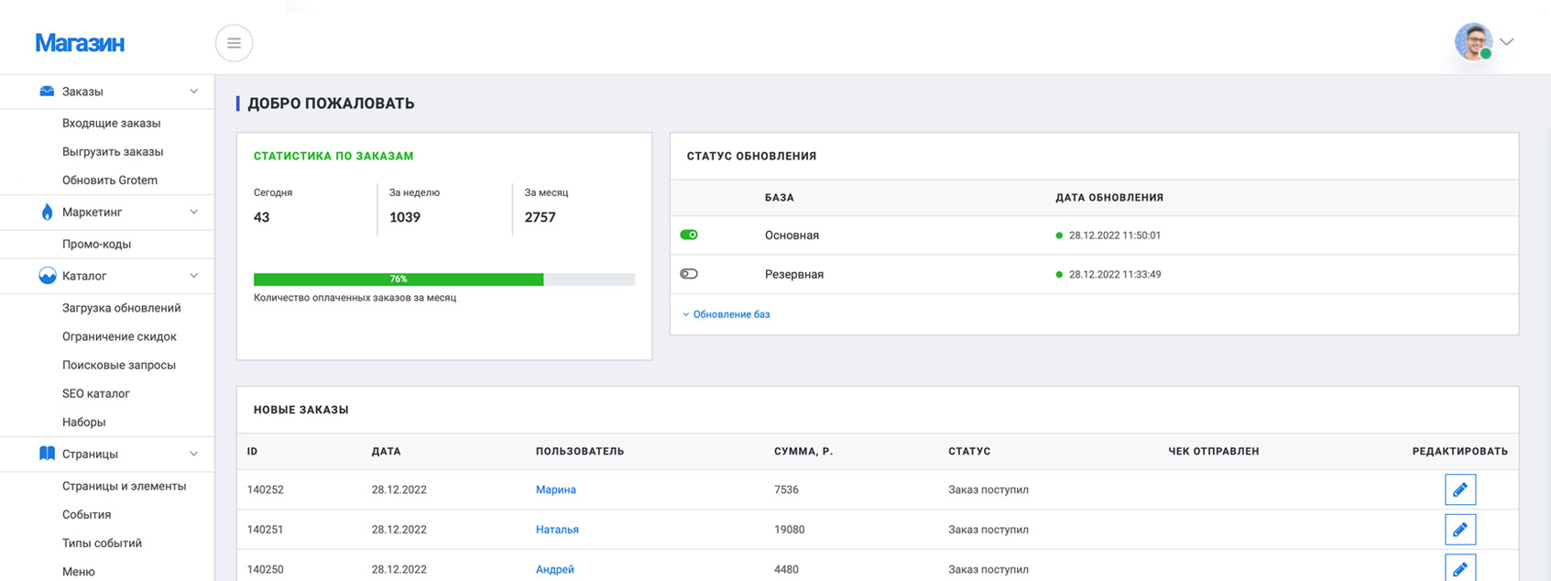Go to Промо-коды menu item
Viewport: 1551px width, 581px height.
coord(96,244)
